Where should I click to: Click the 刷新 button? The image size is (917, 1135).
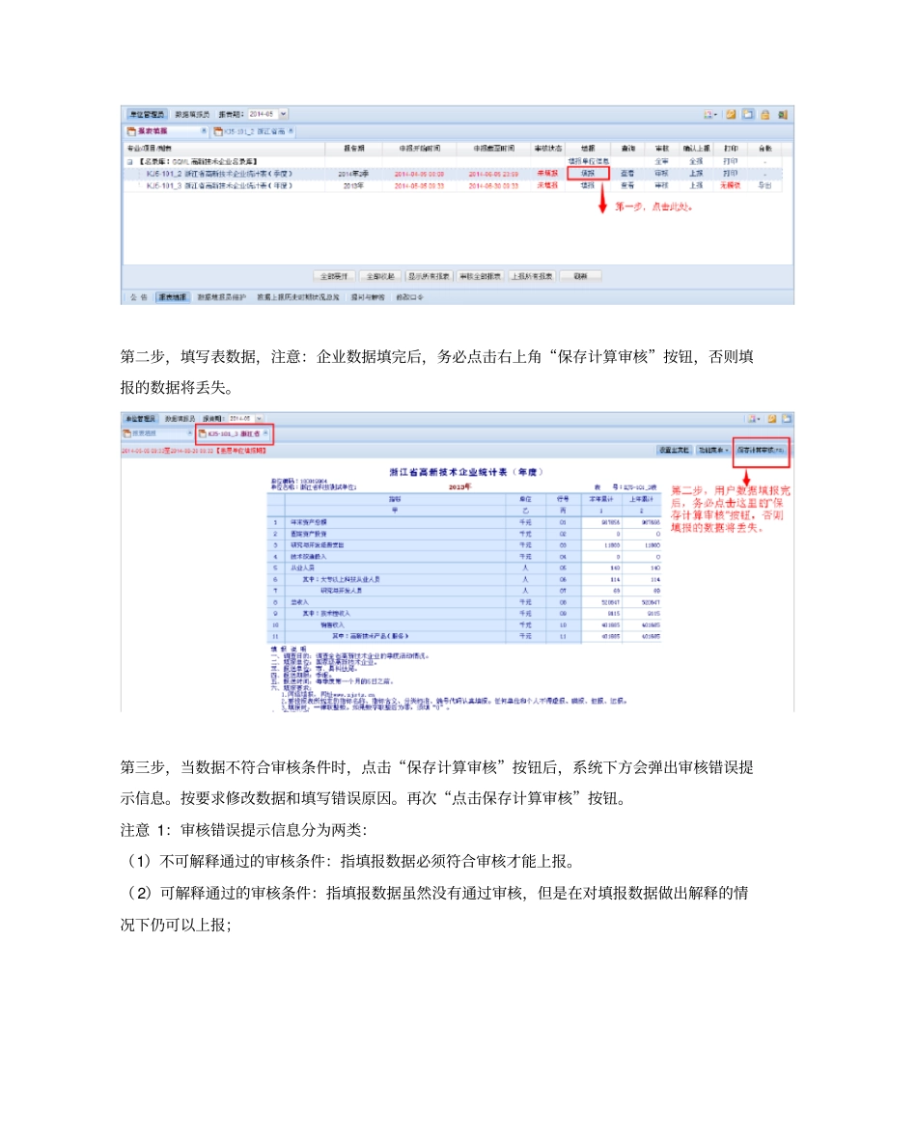[x=580, y=276]
